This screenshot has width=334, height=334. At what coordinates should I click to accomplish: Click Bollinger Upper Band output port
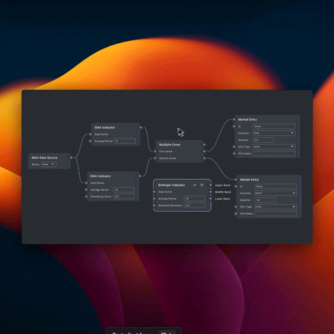tap(210, 185)
